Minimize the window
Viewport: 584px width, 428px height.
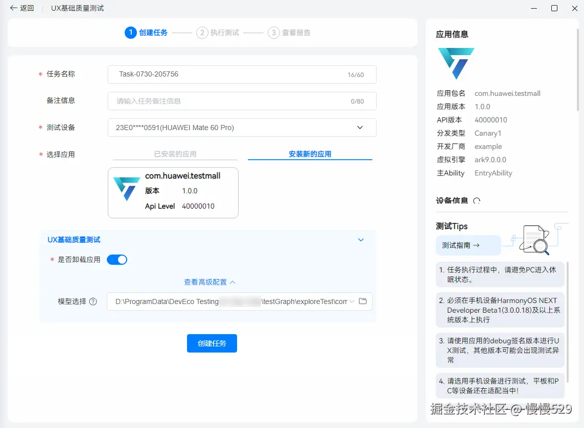click(534, 8)
